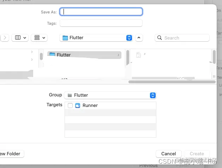Click the left column vertical scrollbar
Image resolution: width=222 pixels, height=168 pixels.
click(x=41, y=56)
